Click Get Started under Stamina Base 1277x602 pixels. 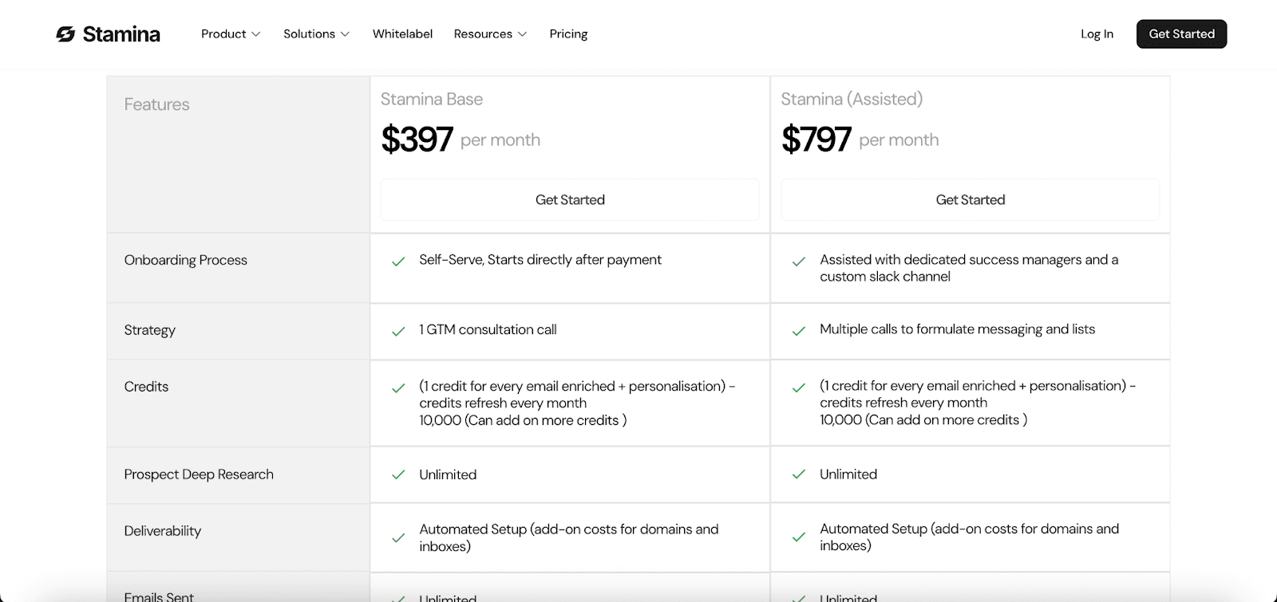(x=570, y=200)
